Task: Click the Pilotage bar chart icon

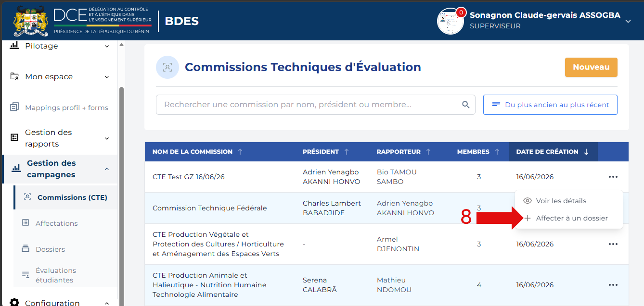Action: point(14,46)
